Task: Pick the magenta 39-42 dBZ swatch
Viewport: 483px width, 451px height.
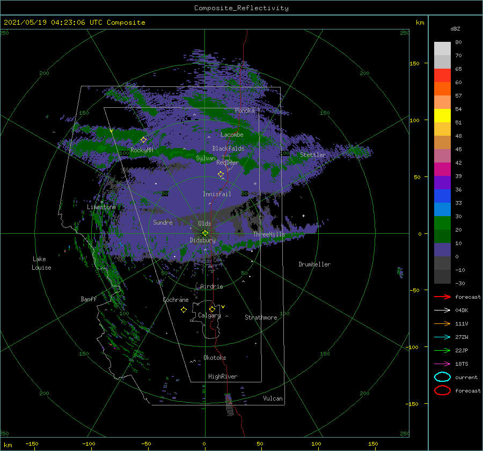Action: click(442, 169)
